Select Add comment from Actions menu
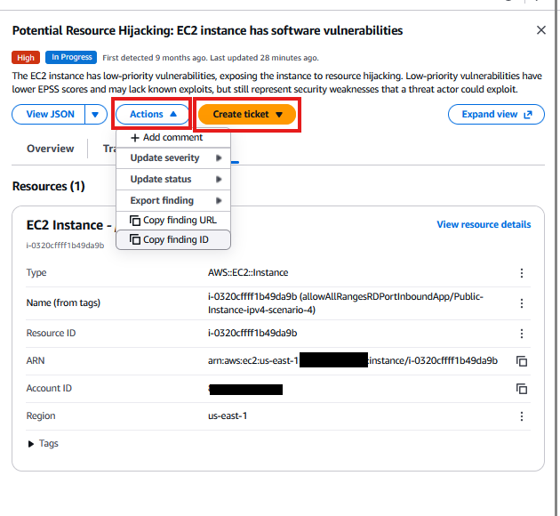Screen dimensions: 560x516 coord(172,138)
